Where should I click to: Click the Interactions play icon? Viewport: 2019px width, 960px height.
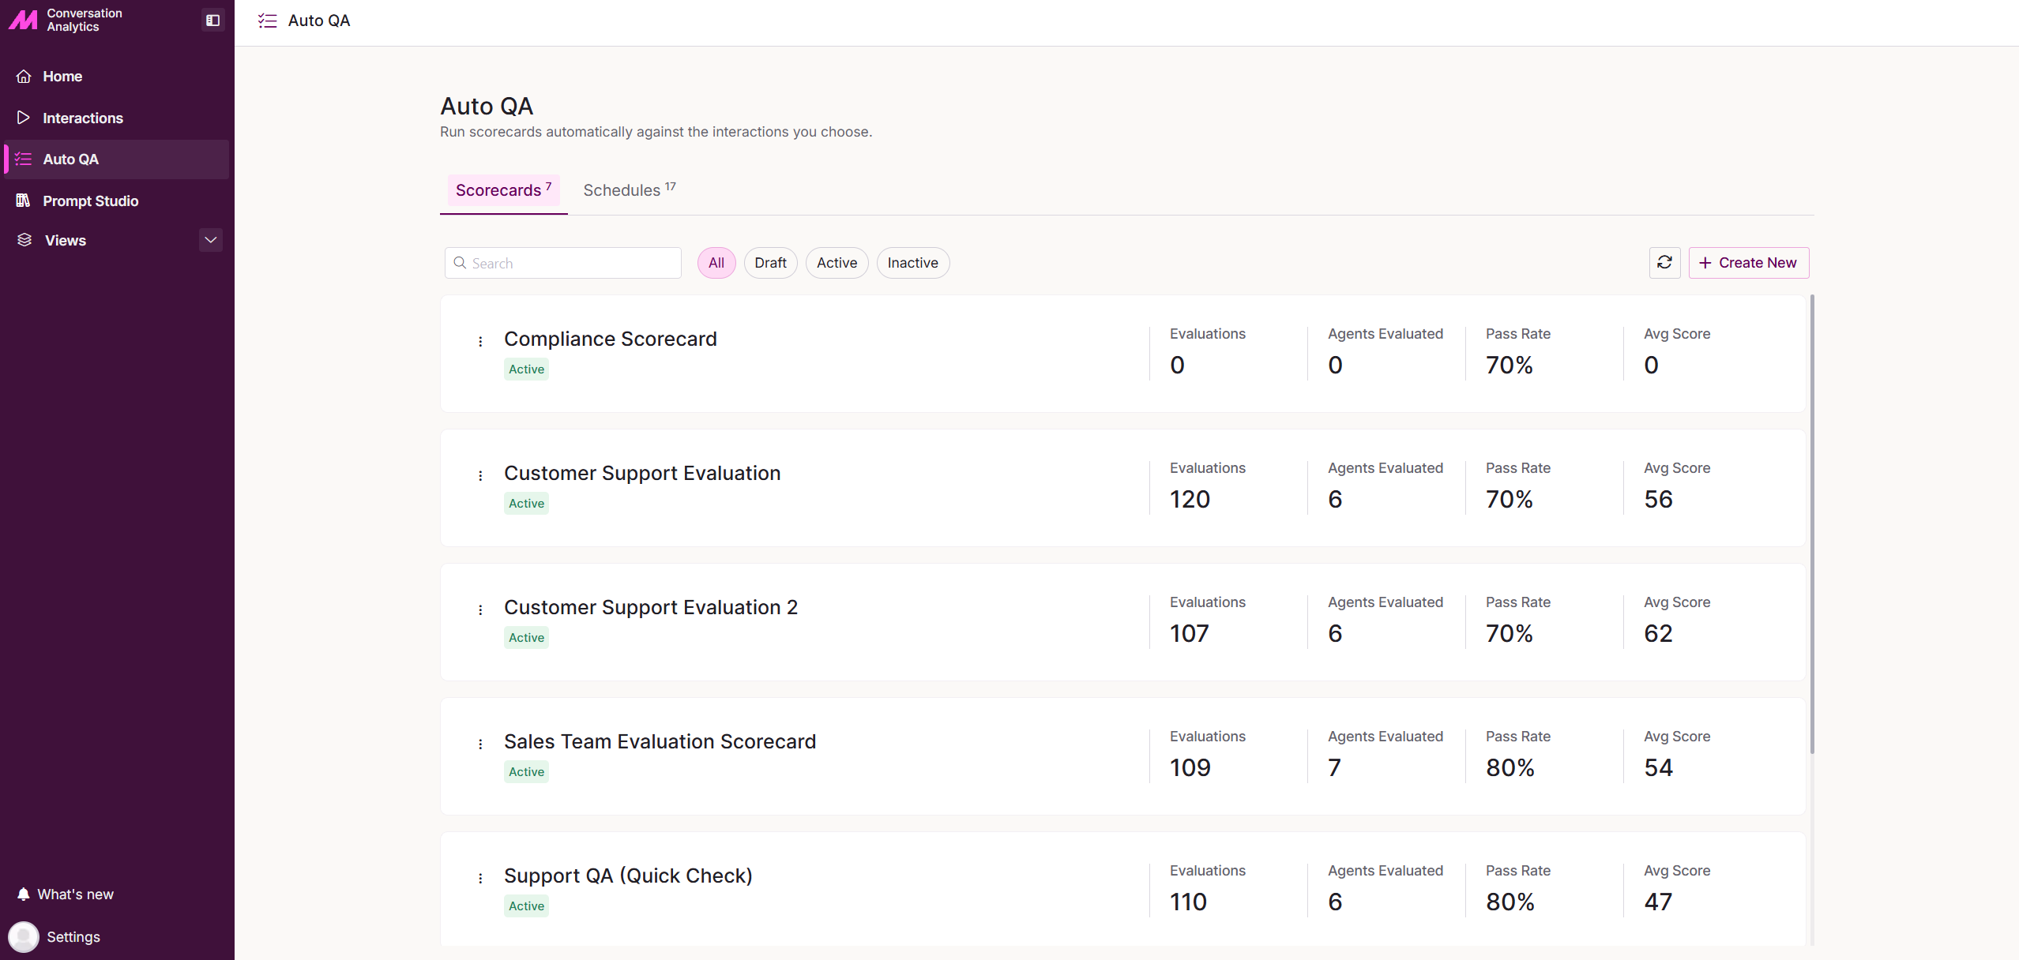(24, 118)
